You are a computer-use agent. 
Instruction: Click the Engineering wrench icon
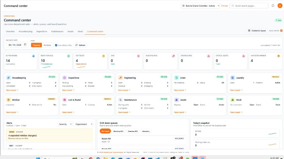(x=120, y=78)
